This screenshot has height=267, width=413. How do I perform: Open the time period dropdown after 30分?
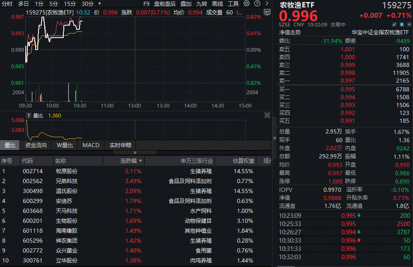pos(99,4)
